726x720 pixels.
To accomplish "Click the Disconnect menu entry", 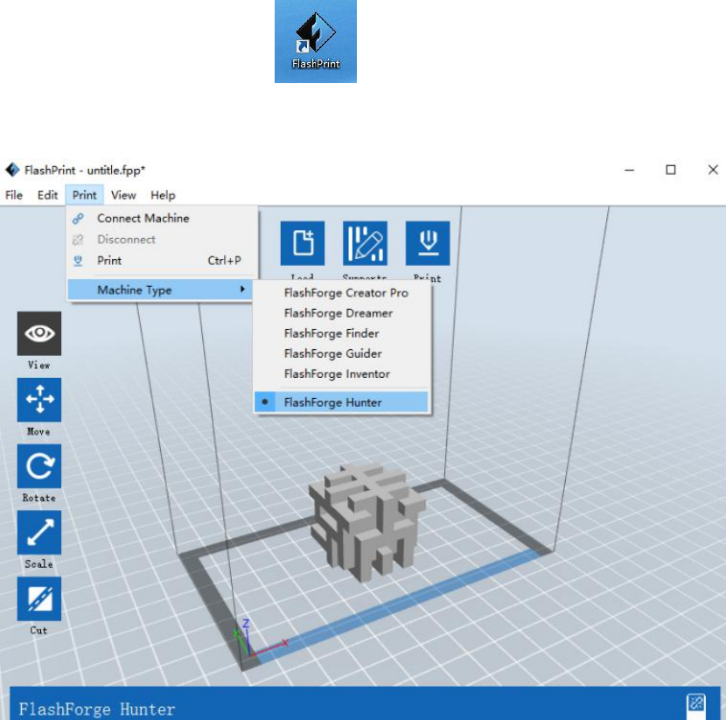I will pos(161,240).
